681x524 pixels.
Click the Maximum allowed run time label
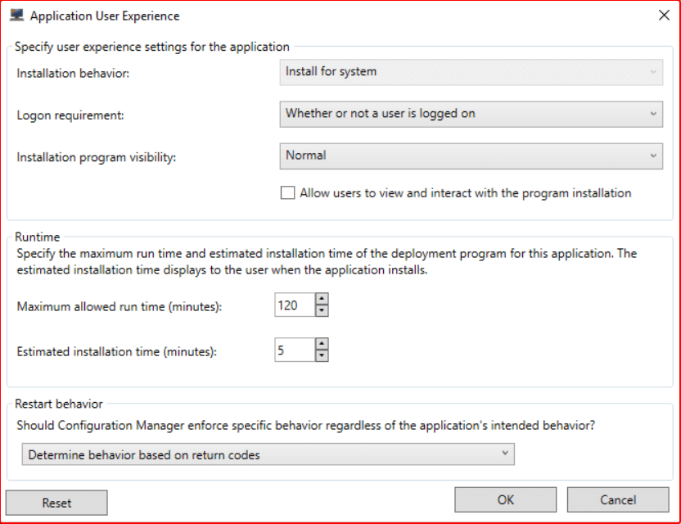pos(120,307)
